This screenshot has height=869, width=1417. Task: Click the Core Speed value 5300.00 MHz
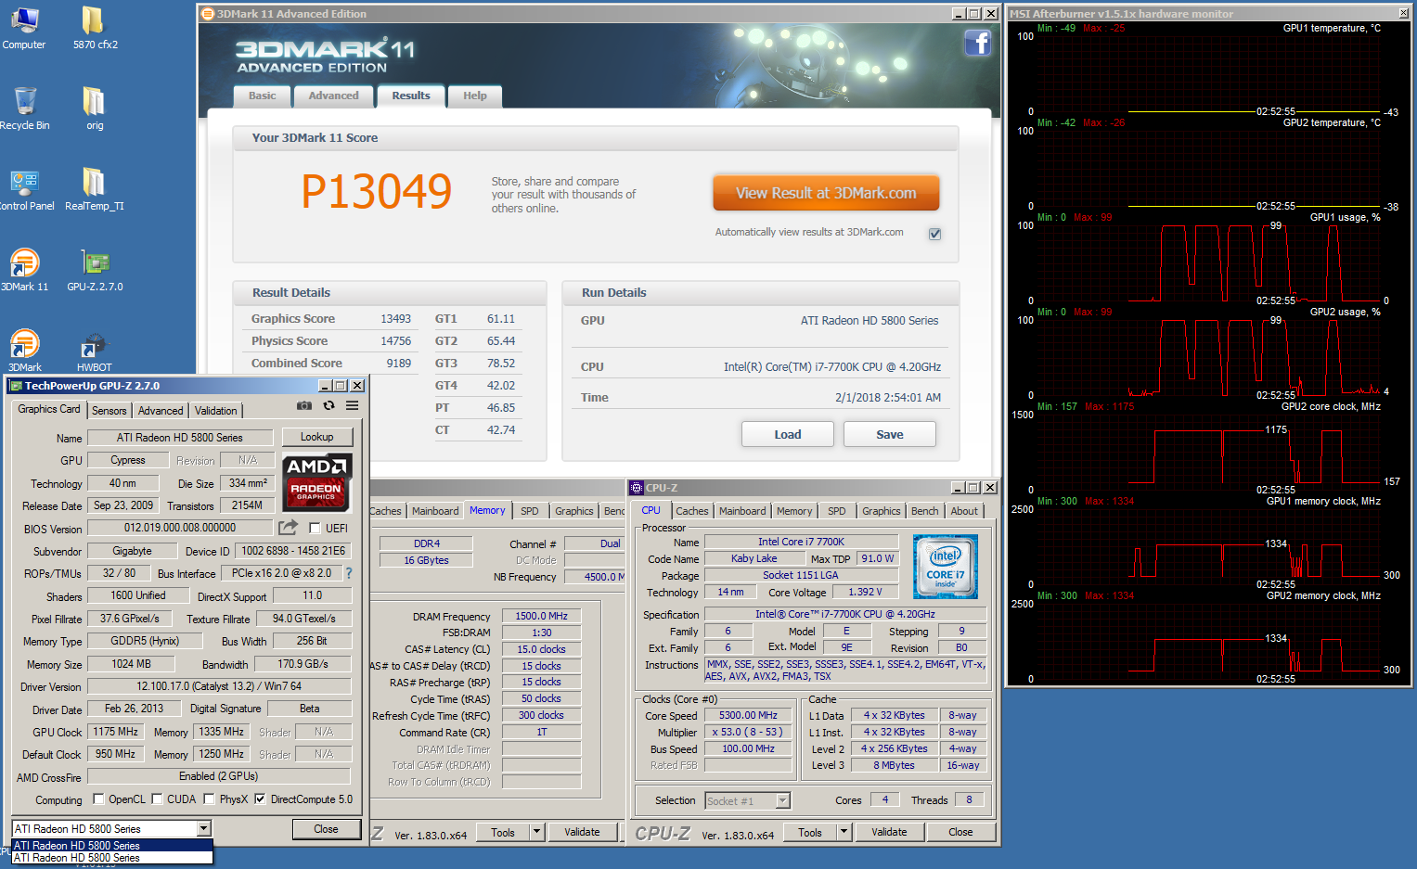click(748, 716)
